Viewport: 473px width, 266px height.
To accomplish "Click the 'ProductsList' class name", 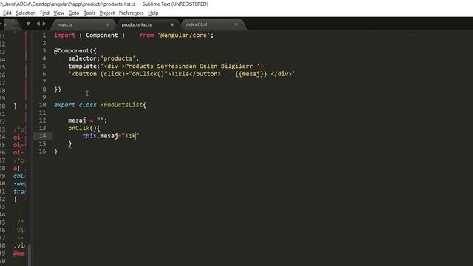I will [121, 105].
